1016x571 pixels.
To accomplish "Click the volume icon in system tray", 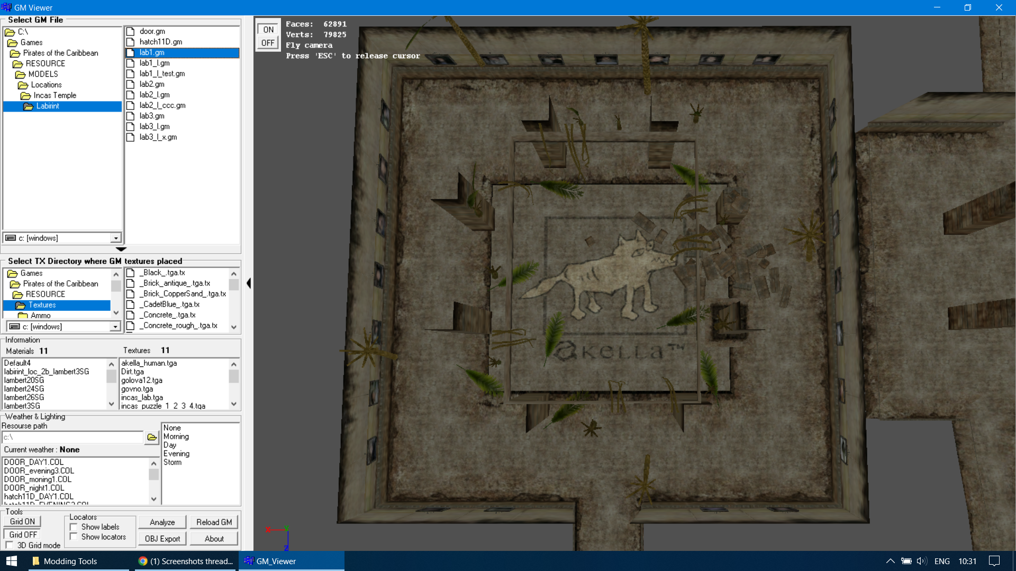I will (922, 561).
